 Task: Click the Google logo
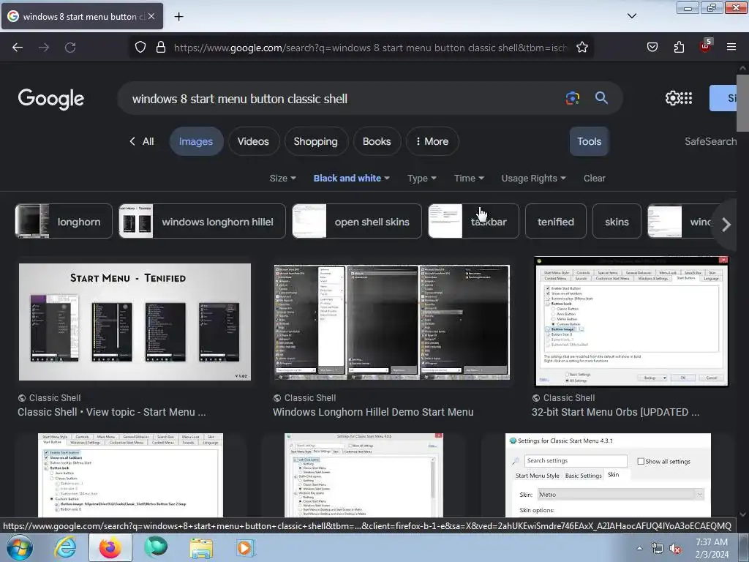click(51, 99)
